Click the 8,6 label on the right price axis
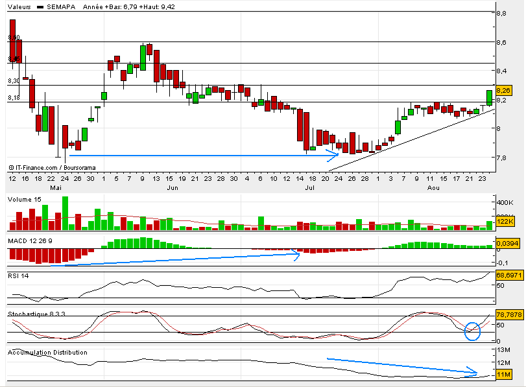This screenshot has width=526, height=387. click(501, 43)
